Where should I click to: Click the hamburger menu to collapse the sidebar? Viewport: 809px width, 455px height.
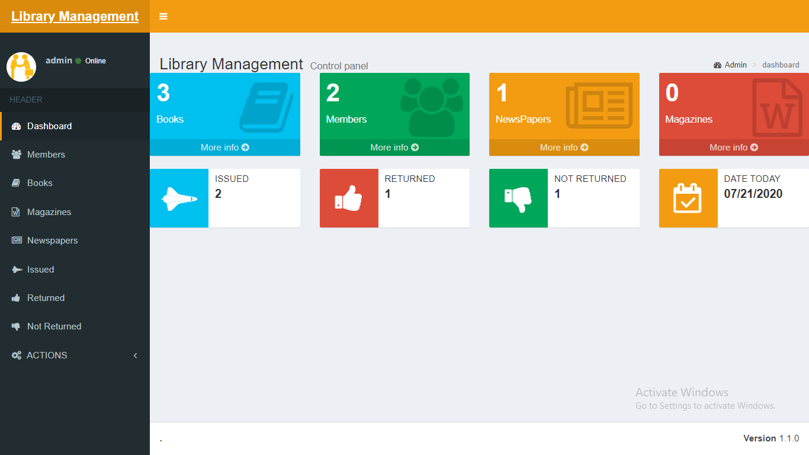tap(163, 16)
